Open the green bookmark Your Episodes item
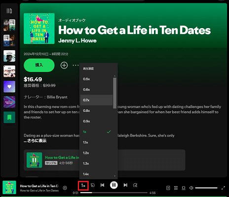The width and height of the screenshot is (229, 197). point(9,117)
